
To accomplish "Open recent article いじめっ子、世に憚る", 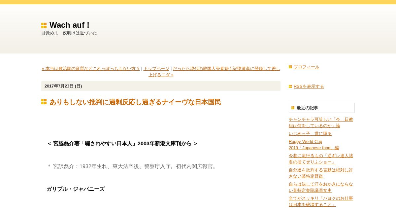I will (310, 134).
